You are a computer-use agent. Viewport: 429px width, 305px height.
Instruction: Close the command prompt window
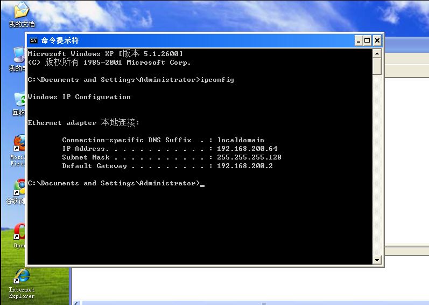point(377,41)
